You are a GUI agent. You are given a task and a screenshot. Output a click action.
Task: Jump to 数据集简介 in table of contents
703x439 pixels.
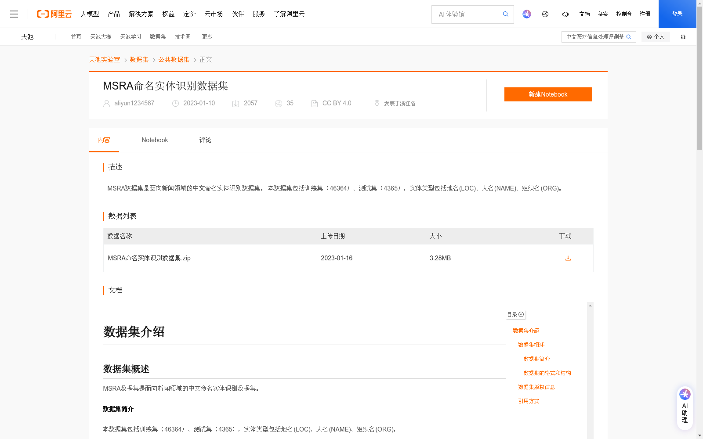pyautogui.click(x=536, y=359)
